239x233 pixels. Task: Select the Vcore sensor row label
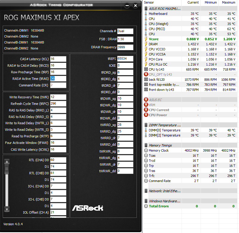(154, 39)
